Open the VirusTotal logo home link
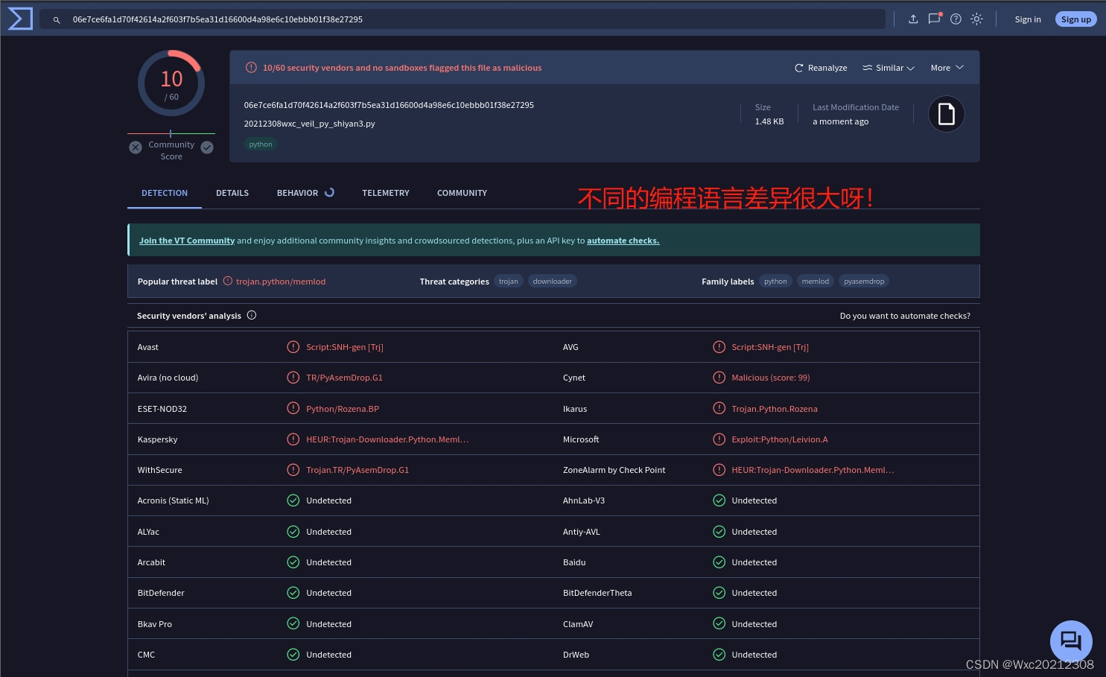The width and height of the screenshot is (1106, 677). click(20, 19)
